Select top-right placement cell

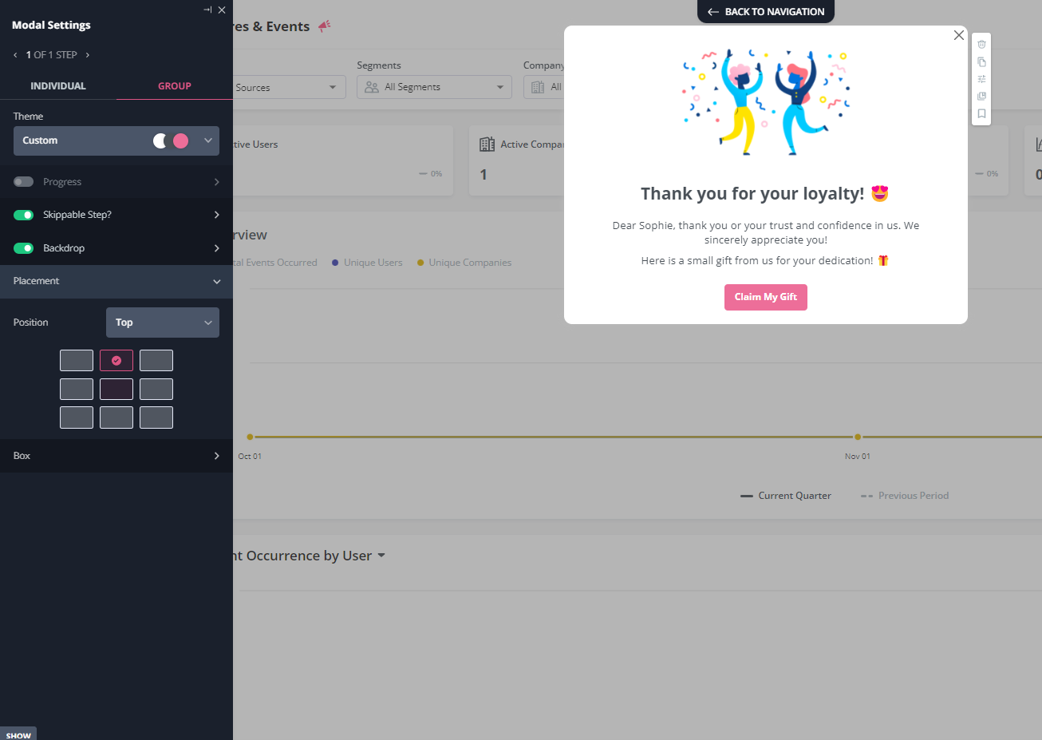click(x=156, y=360)
